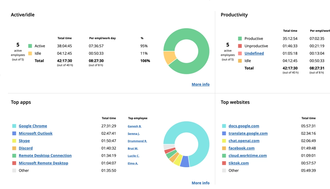Open docs.google.com website link

point(244,126)
